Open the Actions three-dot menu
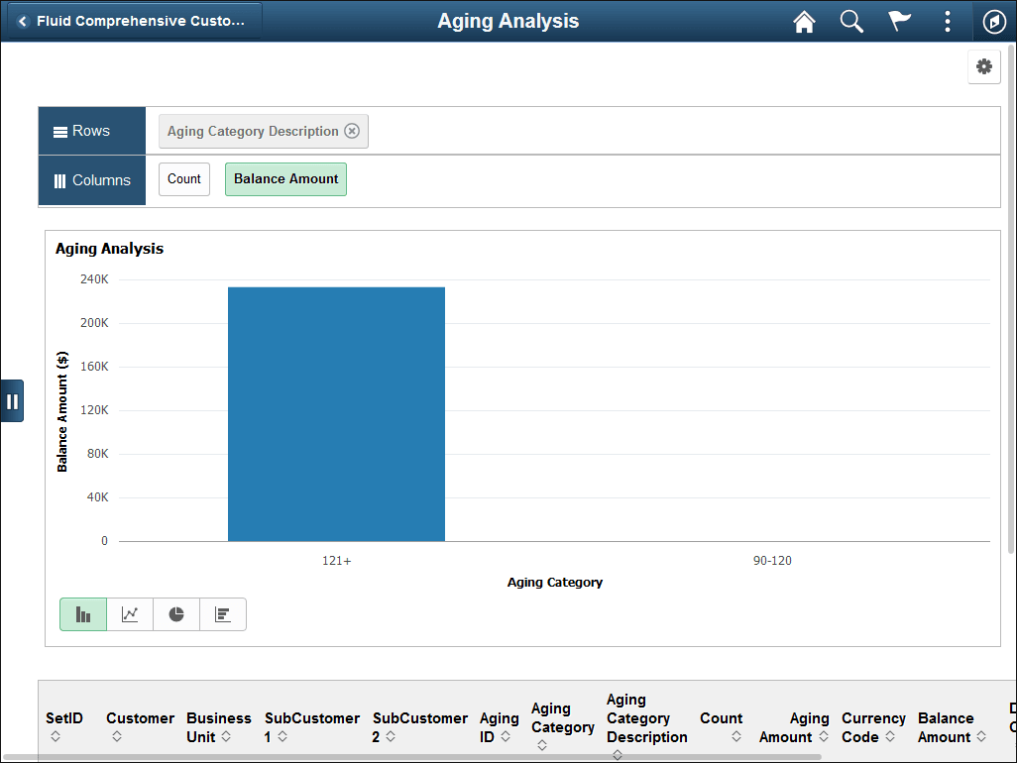 pos(947,21)
